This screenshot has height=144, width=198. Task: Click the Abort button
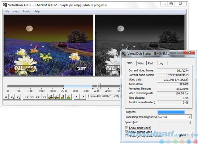tap(183, 135)
